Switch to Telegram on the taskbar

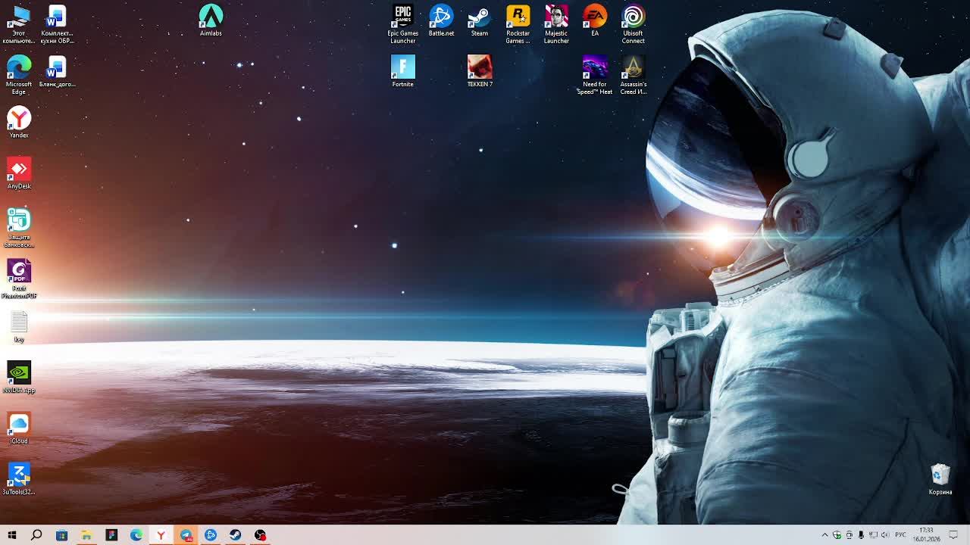(186, 535)
